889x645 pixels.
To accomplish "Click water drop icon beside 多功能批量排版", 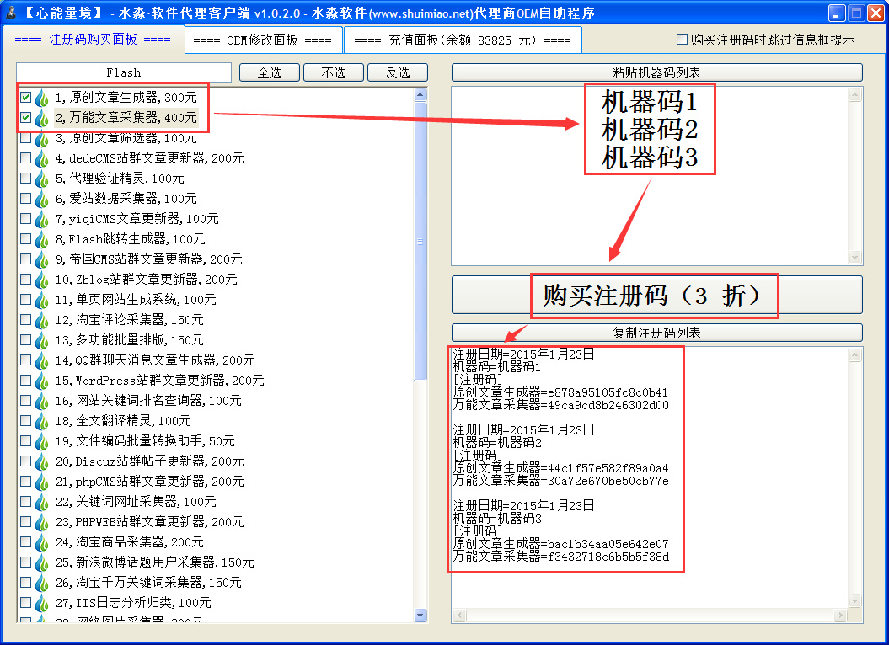I will coord(41,341).
